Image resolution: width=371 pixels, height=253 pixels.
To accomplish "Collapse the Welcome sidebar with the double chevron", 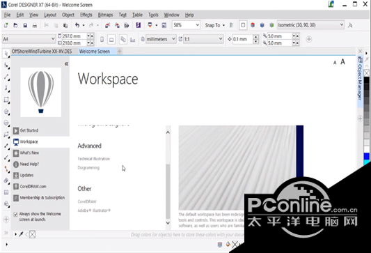I will click(x=67, y=63).
